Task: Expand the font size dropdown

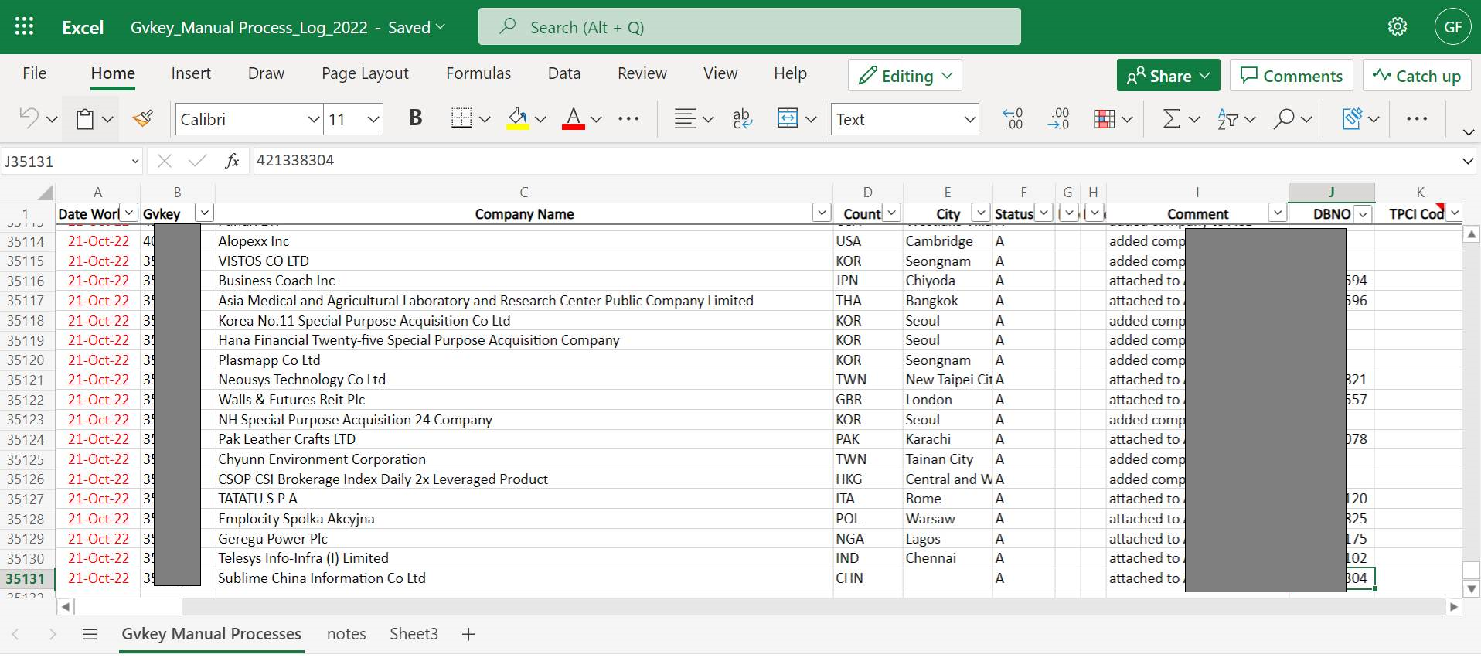Action: click(373, 120)
